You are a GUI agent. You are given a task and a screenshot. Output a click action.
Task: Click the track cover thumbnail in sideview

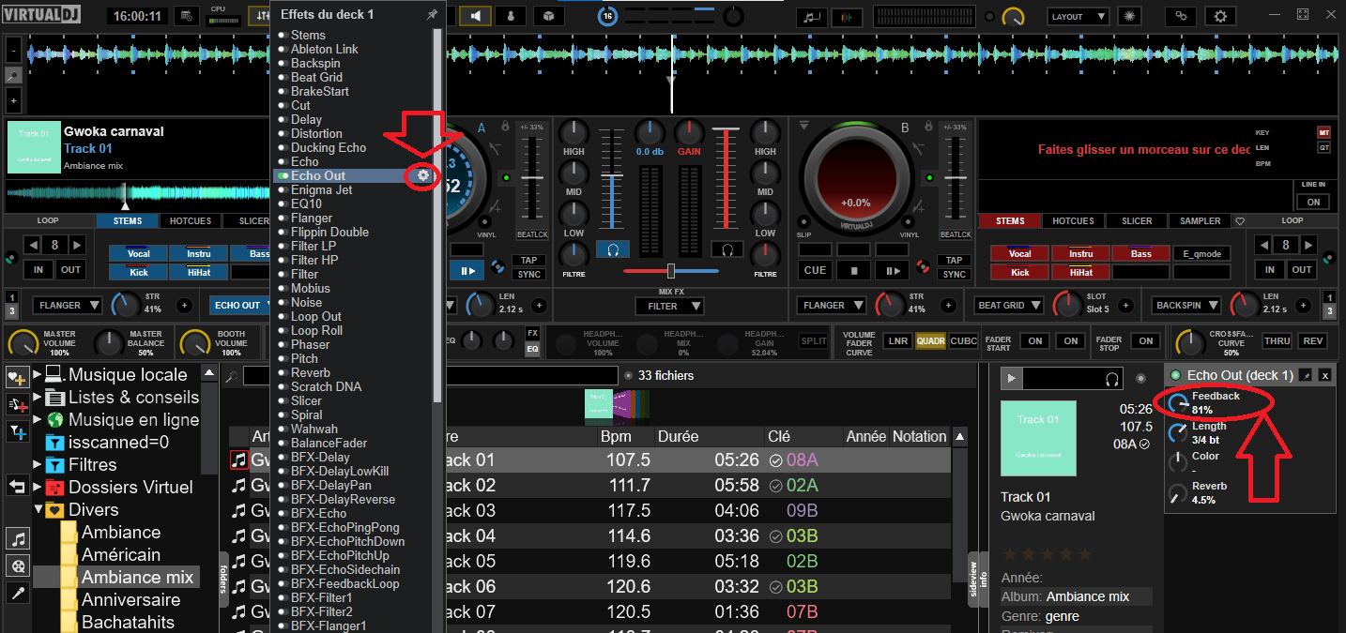click(1038, 438)
